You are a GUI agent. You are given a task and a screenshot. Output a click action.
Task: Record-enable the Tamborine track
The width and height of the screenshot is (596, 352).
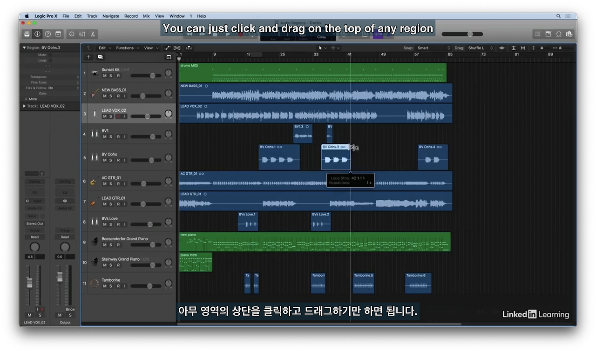pos(118,286)
